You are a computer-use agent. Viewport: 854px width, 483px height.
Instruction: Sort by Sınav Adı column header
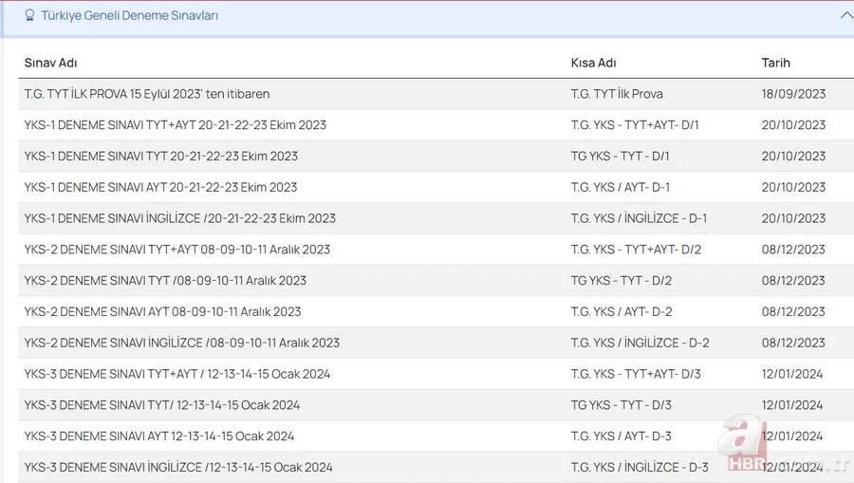50,63
